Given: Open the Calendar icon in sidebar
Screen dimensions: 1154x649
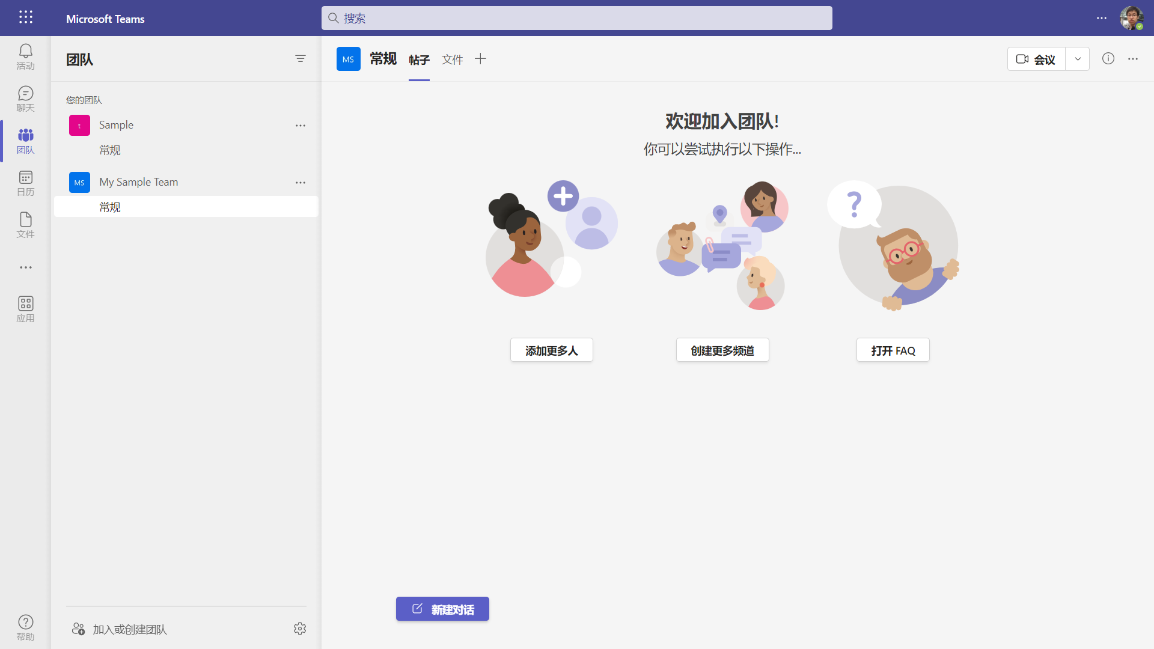Looking at the screenshot, I should (x=25, y=183).
